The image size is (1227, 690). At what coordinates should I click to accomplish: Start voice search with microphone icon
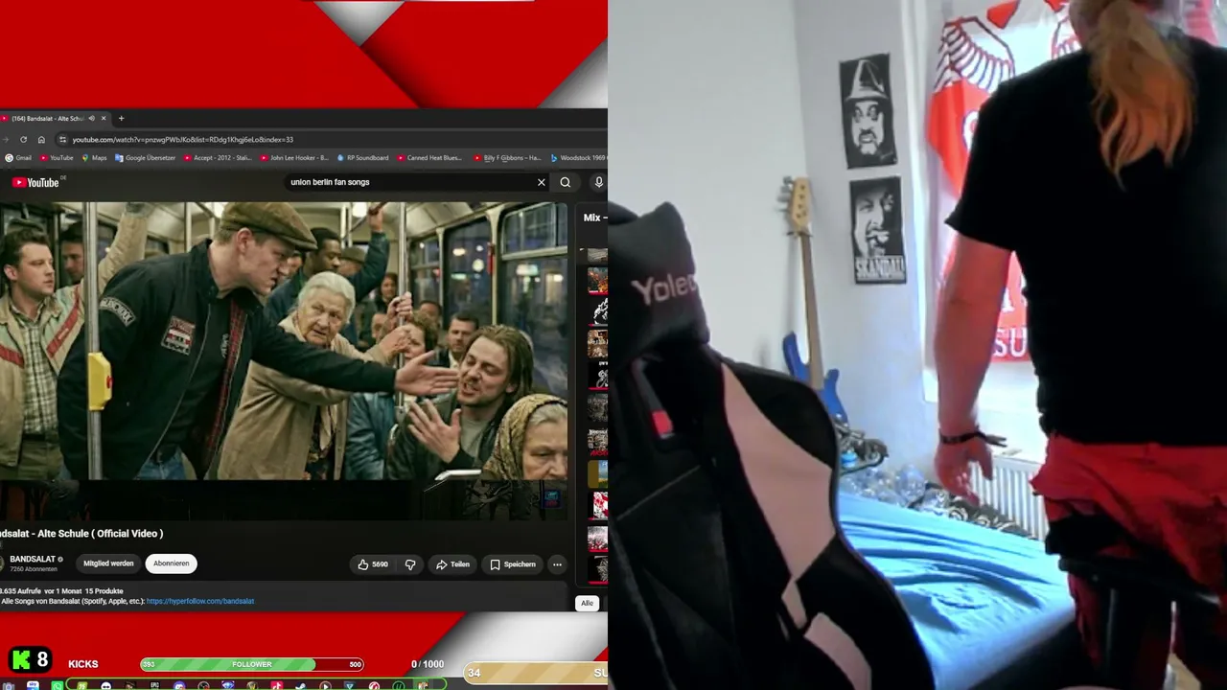click(x=599, y=182)
